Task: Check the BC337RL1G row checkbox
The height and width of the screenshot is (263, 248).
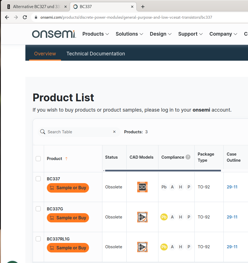Action: click(x=38, y=239)
